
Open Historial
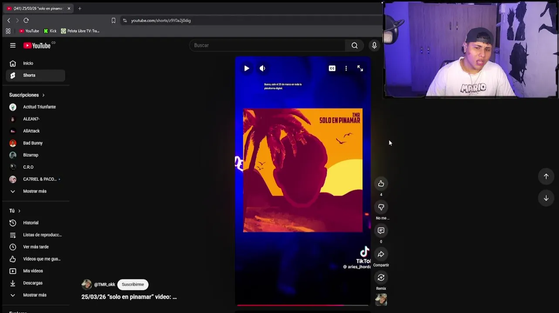click(36, 223)
